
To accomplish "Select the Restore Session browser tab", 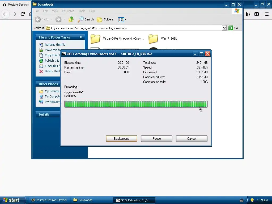I will point(16,5).
